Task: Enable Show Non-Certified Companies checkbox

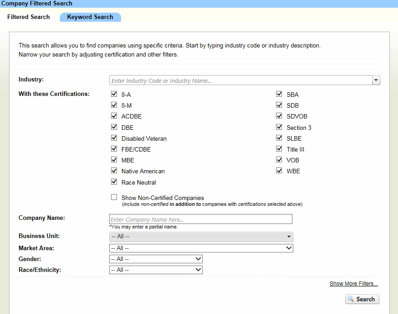Action: (114, 197)
